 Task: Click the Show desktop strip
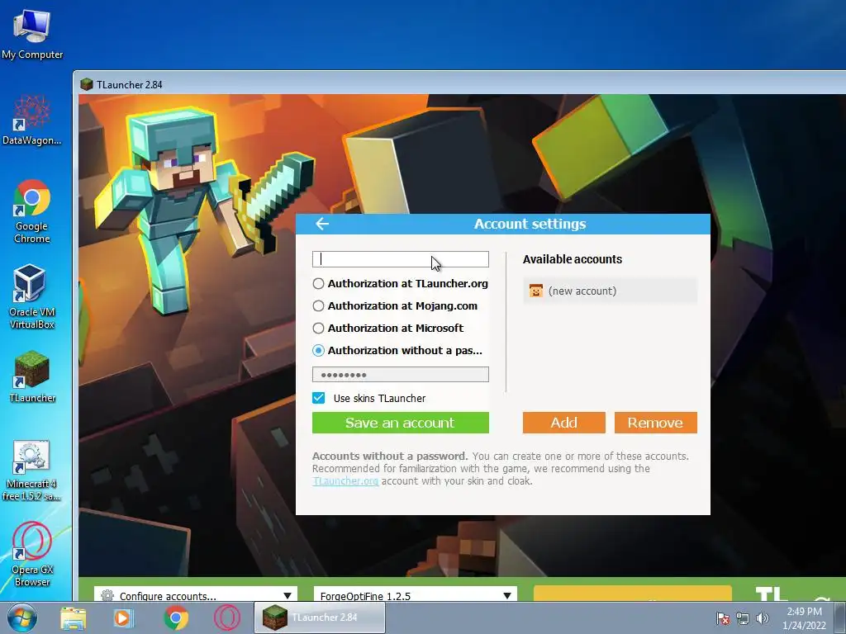click(x=840, y=617)
